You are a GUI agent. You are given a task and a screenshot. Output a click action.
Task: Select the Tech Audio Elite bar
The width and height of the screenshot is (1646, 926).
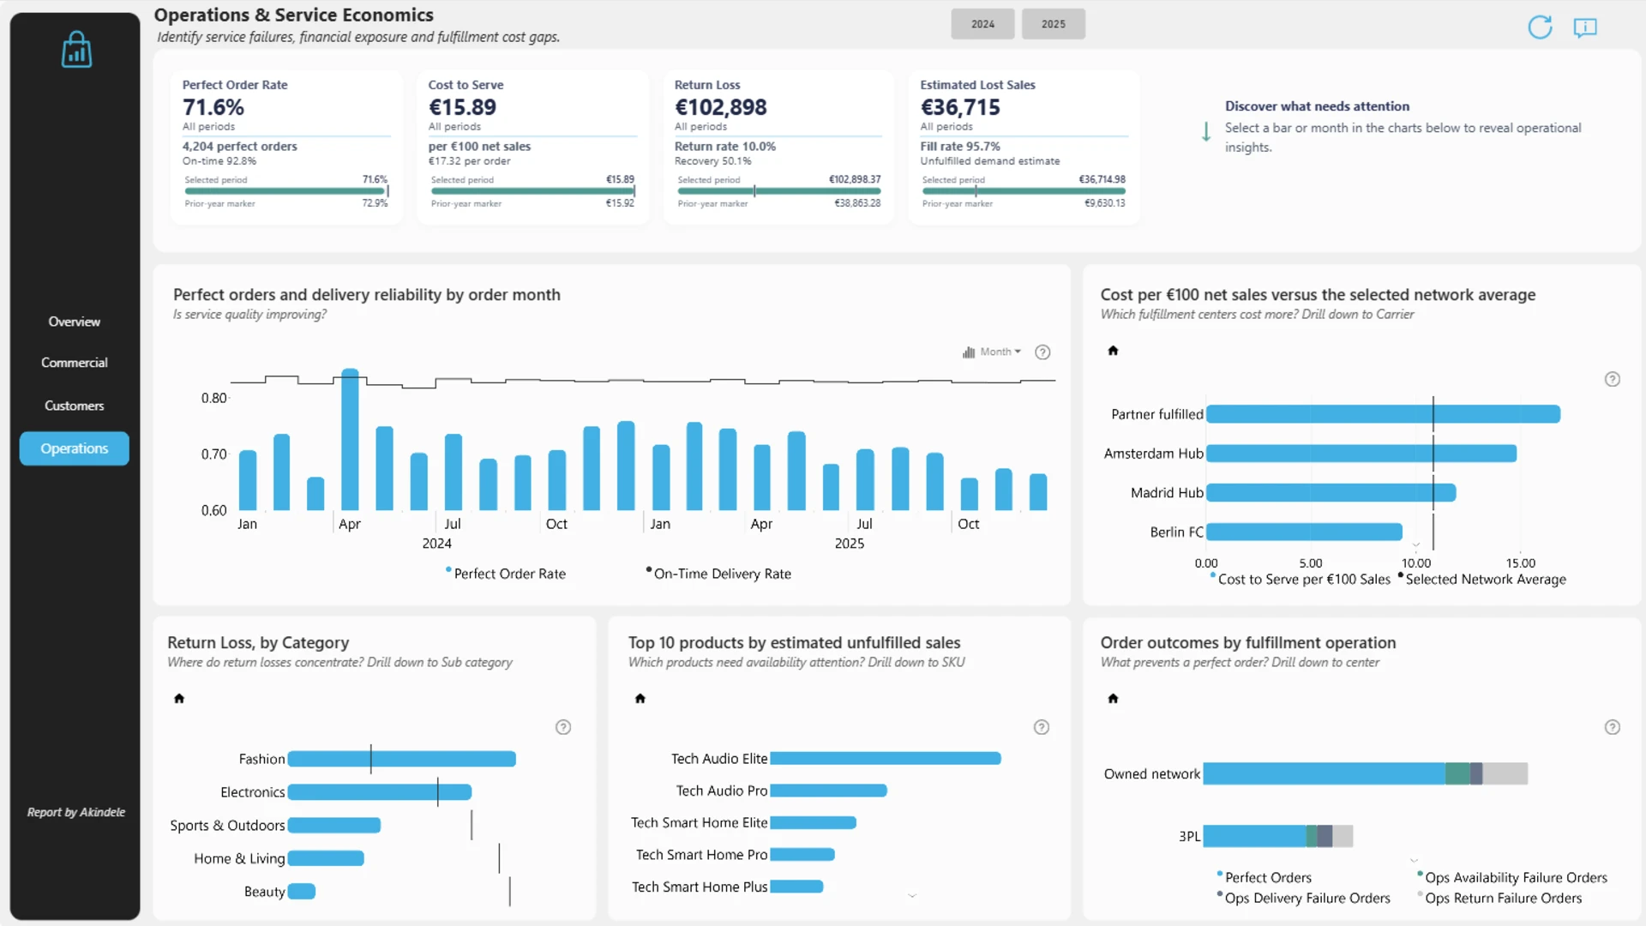tap(886, 759)
